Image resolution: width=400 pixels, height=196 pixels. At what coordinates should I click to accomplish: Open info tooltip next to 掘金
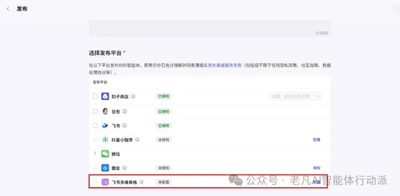[124, 168]
